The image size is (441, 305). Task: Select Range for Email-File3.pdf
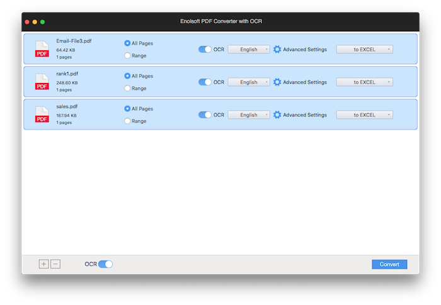[x=127, y=55]
